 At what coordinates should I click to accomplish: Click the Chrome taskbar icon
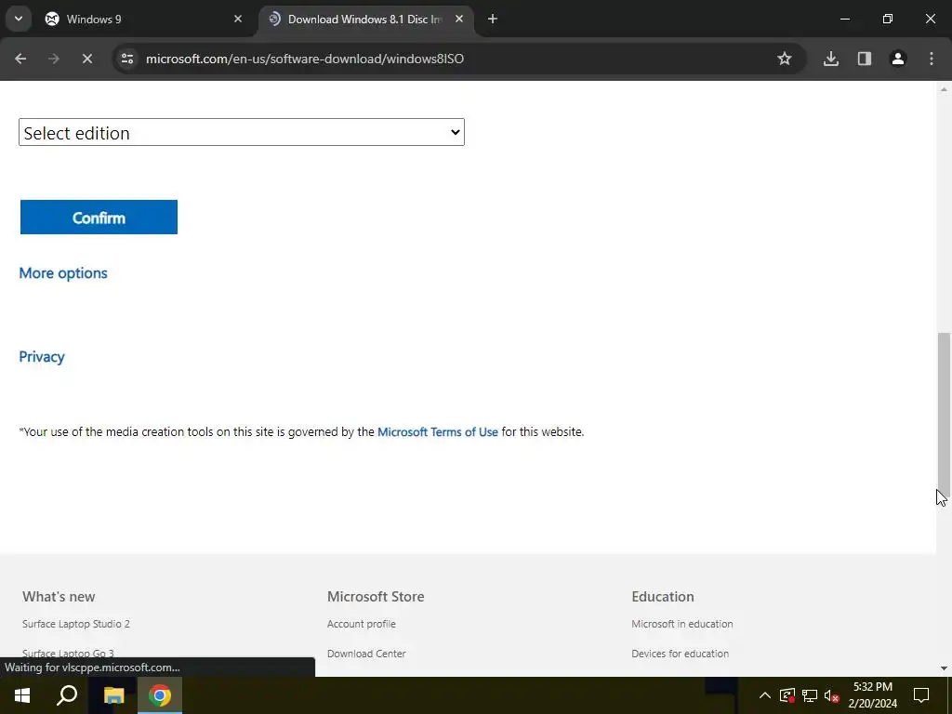160,695
